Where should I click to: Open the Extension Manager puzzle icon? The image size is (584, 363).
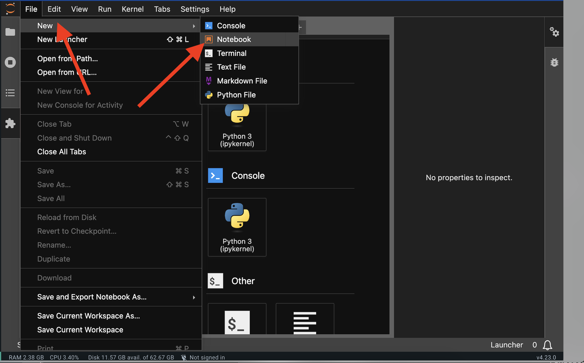pyautogui.click(x=10, y=123)
